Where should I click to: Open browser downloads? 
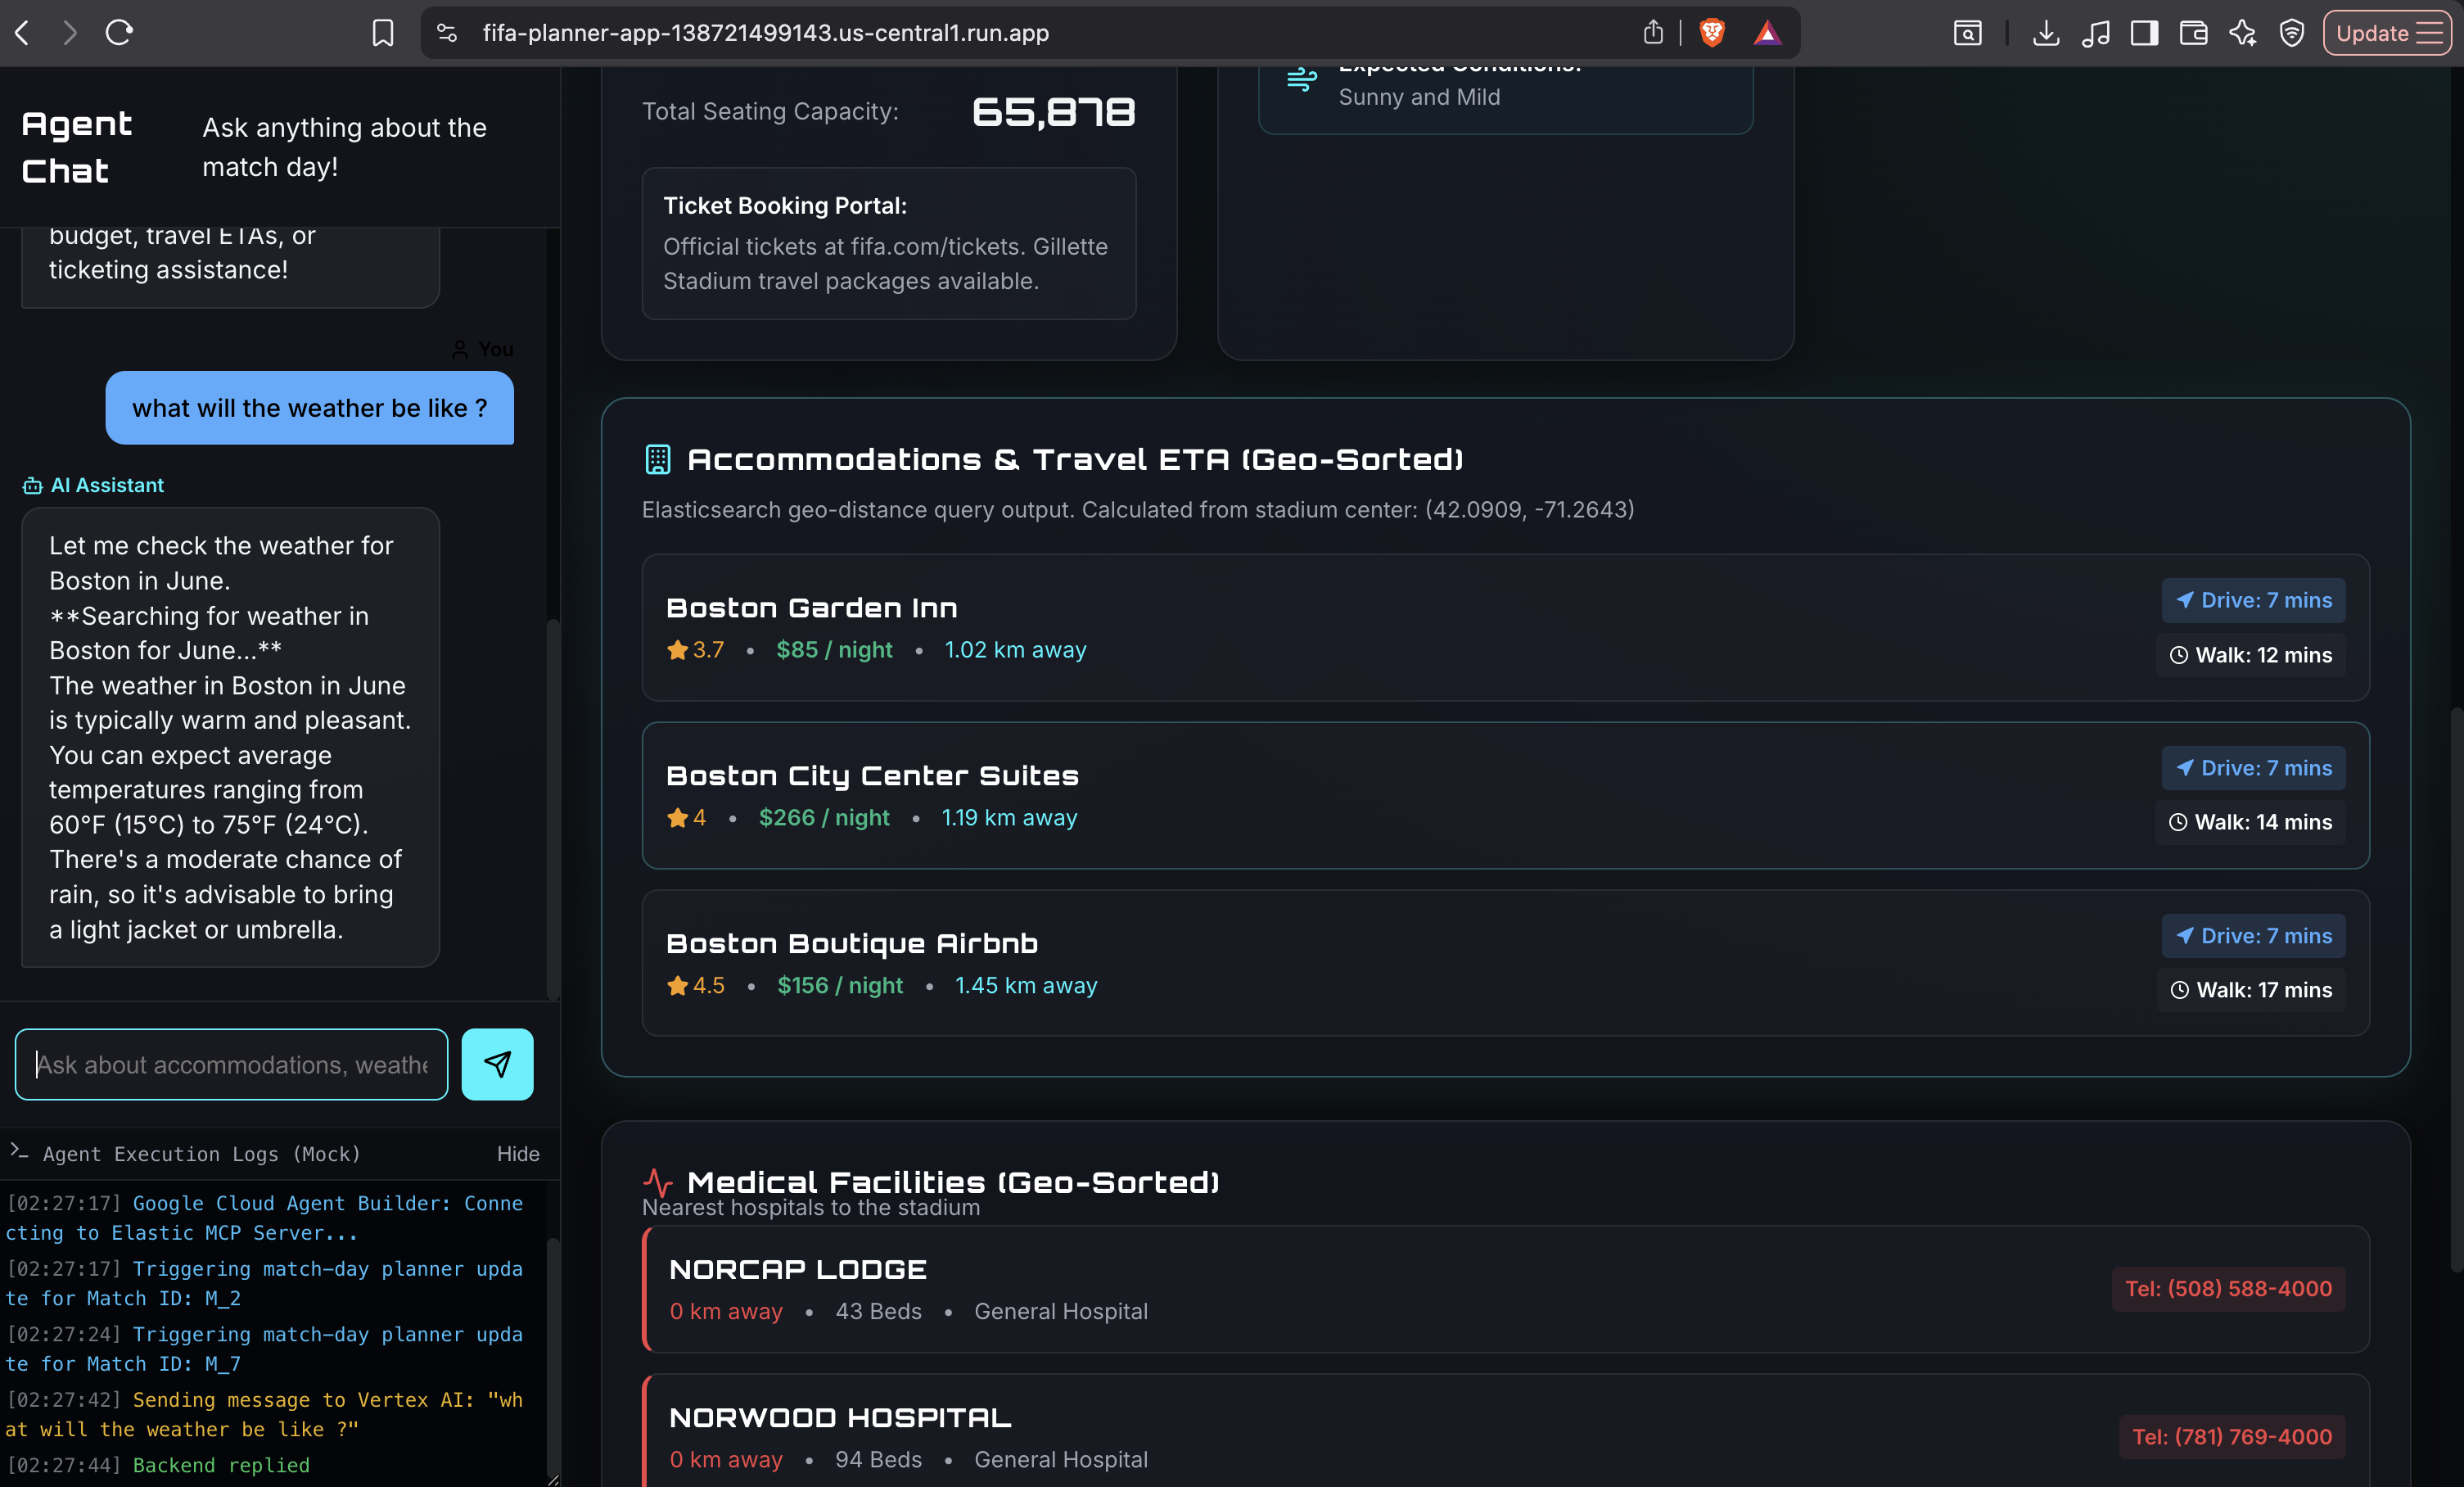[2046, 33]
